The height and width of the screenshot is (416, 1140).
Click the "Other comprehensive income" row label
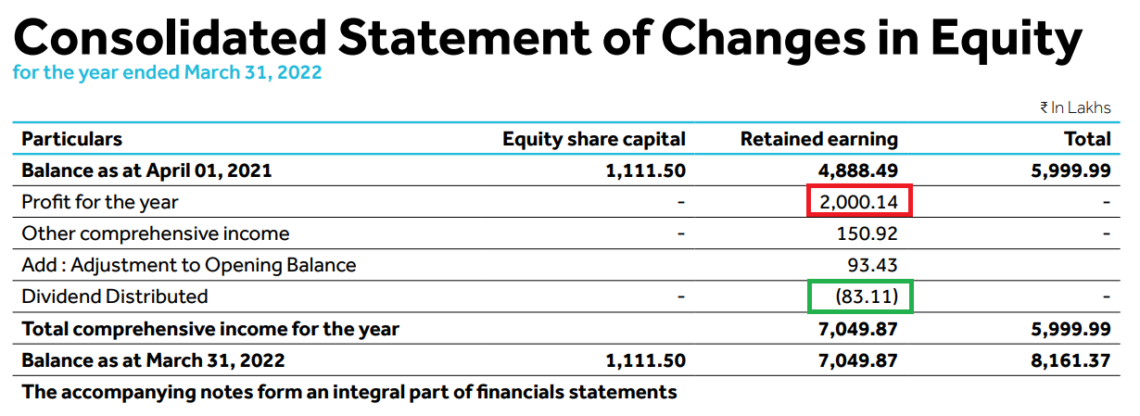tap(155, 233)
